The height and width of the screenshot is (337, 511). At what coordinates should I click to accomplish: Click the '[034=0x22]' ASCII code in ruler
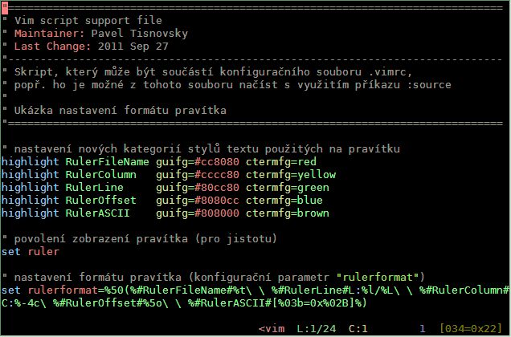(x=471, y=328)
